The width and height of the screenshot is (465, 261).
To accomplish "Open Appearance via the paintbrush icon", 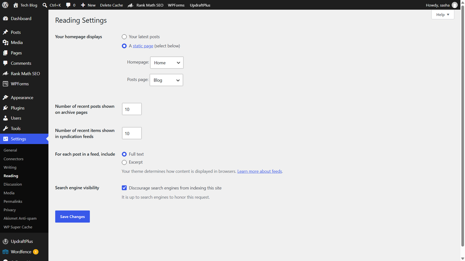I will point(5,97).
